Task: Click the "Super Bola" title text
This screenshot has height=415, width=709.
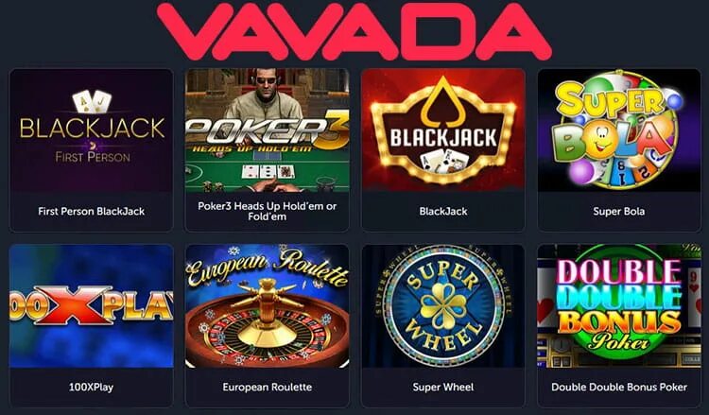Action: pyautogui.click(x=619, y=211)
